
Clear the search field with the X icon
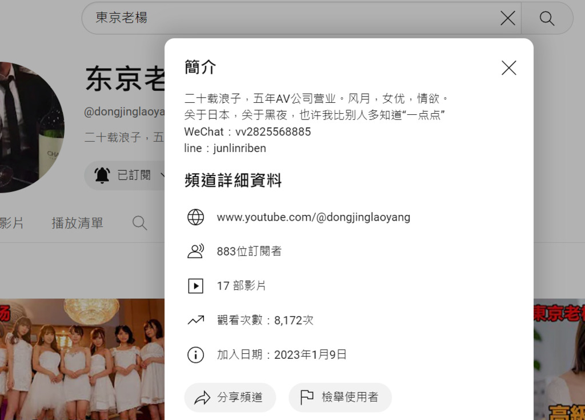[x=507, y=18]
